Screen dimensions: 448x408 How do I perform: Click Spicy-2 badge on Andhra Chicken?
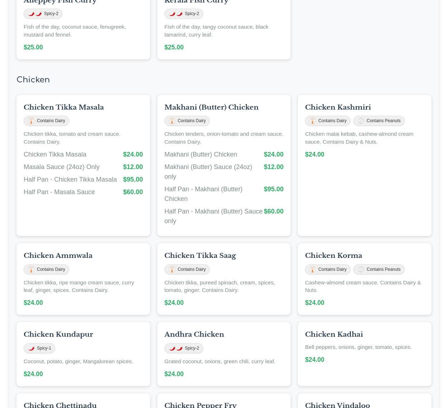(x=184, y=348)
